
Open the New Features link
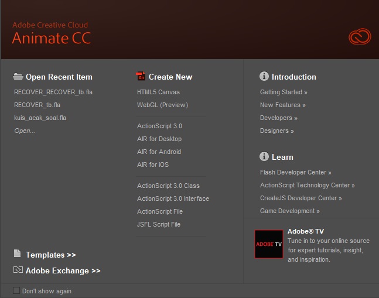283,105
